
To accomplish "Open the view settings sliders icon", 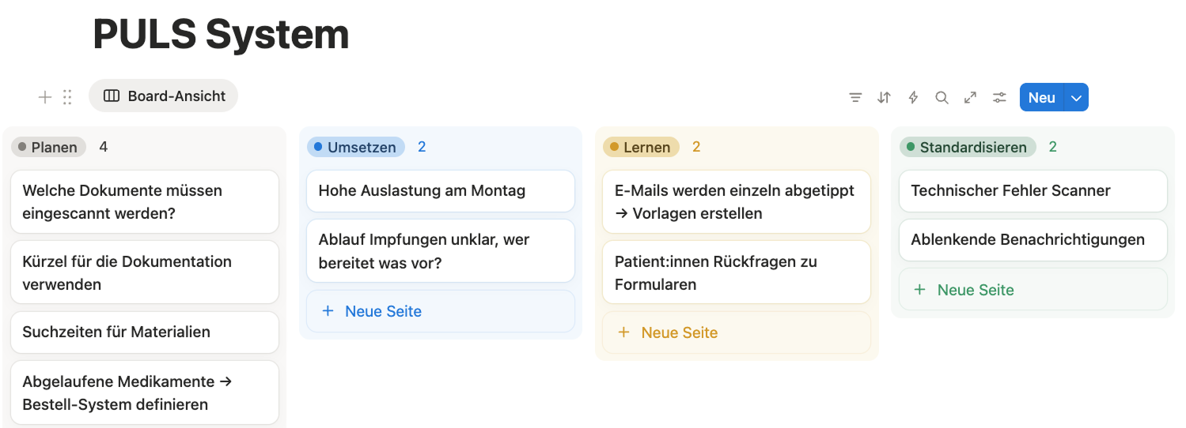I will pyautogui.click(x=1000, y=97).
